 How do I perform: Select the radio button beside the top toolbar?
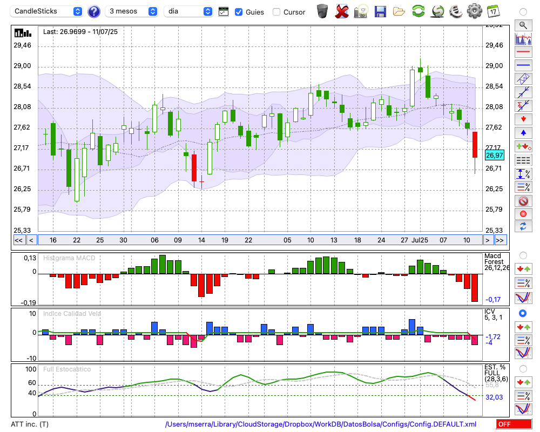click(x=523, y=12)
